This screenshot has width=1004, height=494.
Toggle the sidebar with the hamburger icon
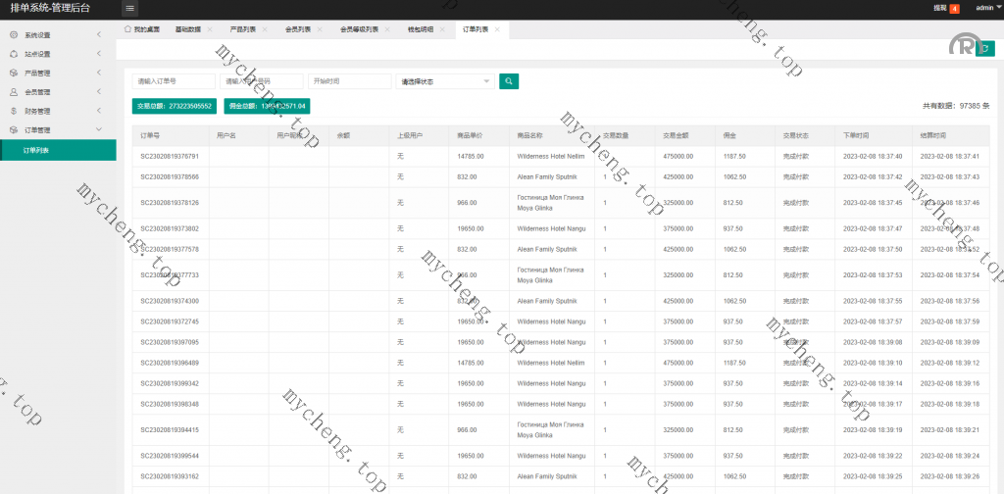(x=130, y=8)
